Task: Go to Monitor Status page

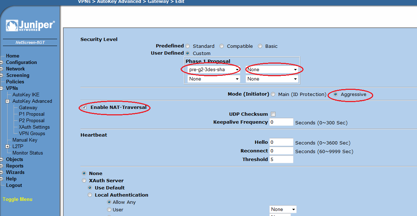Action: pyautogui.click(x=28, y=153)
